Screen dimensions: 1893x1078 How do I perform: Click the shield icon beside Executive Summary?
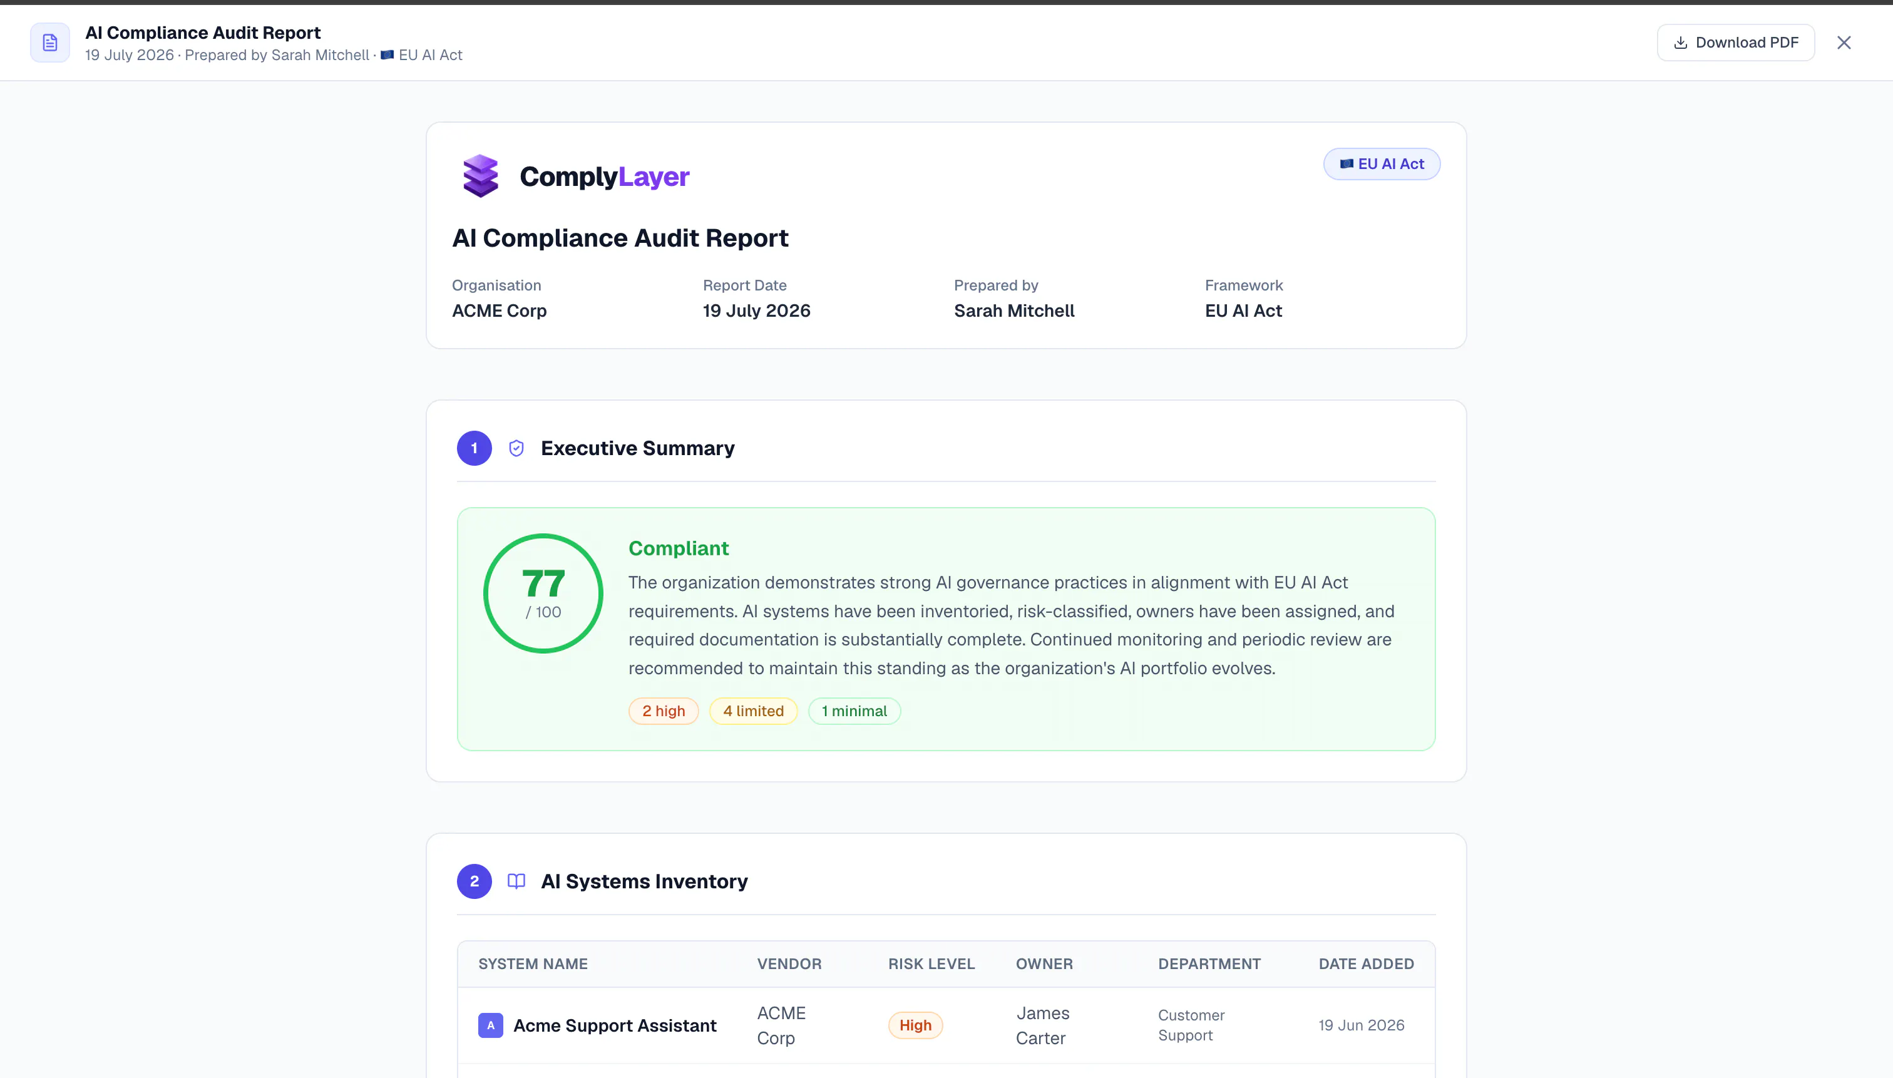click(x=516, y=448)
